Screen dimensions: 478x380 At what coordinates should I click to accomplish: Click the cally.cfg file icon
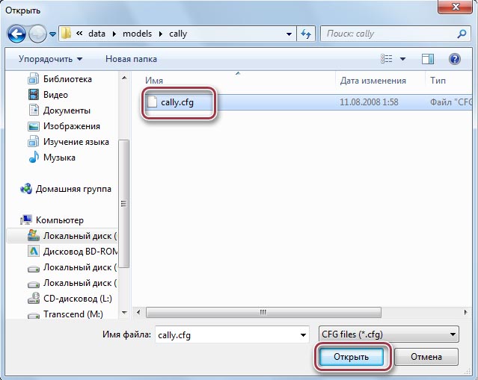[x=152, y=102]
